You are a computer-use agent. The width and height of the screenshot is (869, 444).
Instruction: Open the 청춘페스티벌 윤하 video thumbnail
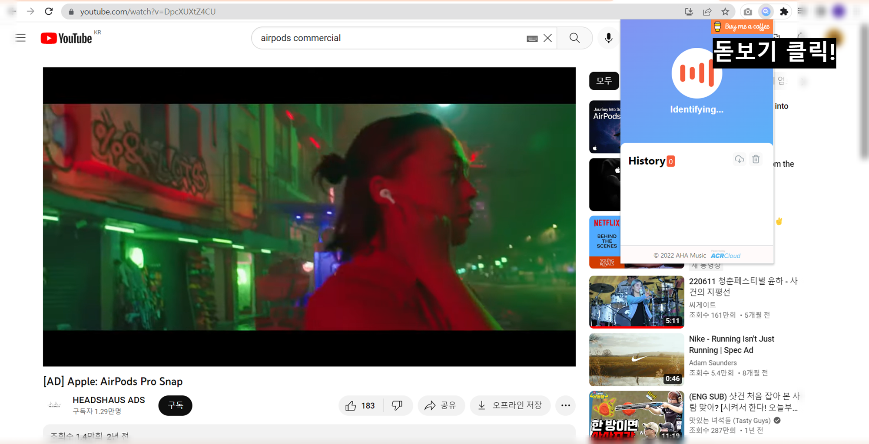637,302
